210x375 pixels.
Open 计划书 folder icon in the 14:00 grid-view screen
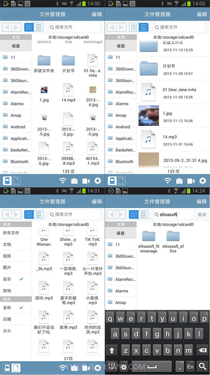point(68,60)
